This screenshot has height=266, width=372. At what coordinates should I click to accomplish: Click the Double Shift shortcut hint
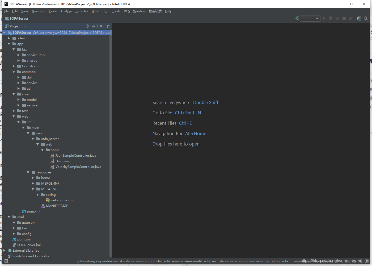[x=206, y=103]
